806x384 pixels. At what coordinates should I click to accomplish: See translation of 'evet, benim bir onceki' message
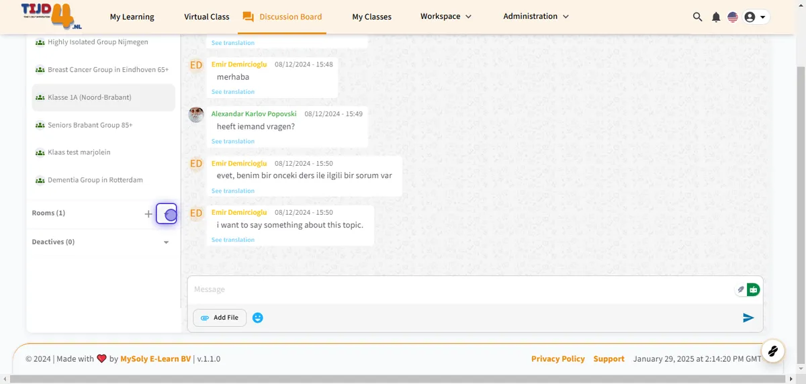click(x=233, y=191)
